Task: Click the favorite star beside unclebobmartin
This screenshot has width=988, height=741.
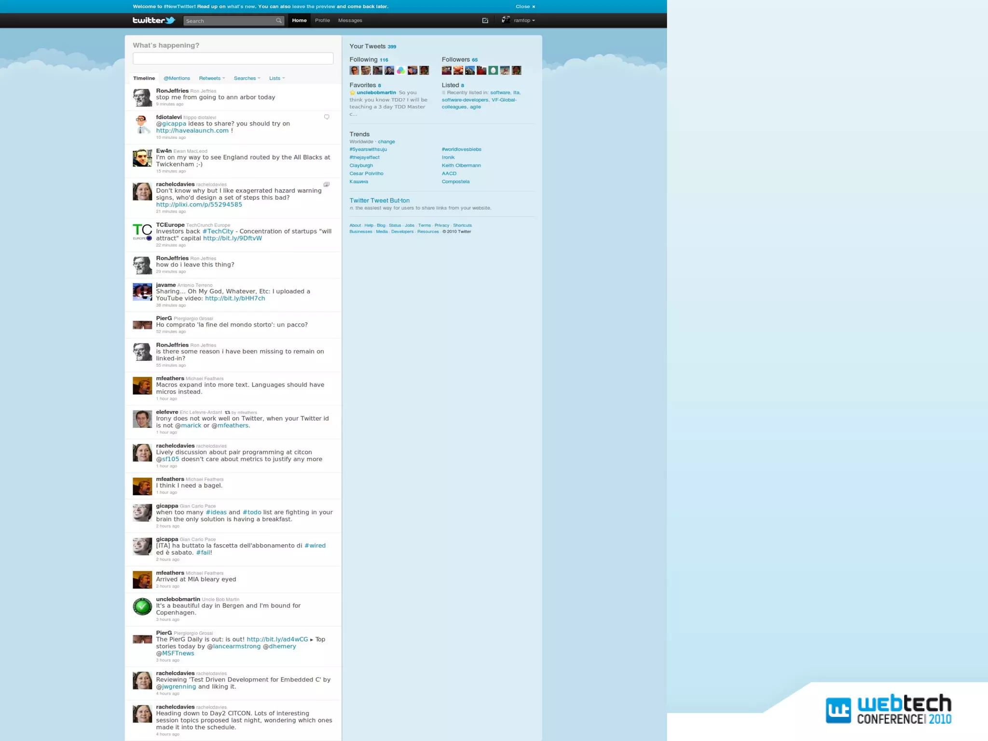Action: [353, 93]
